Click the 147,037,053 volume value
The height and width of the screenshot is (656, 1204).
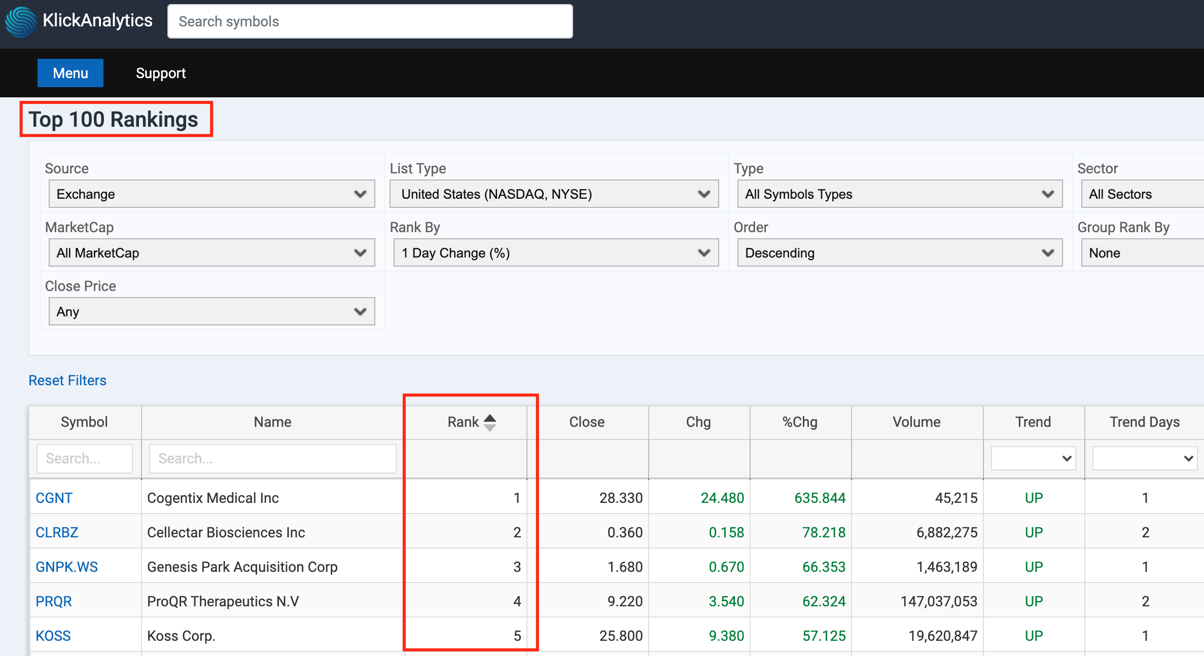939,601
